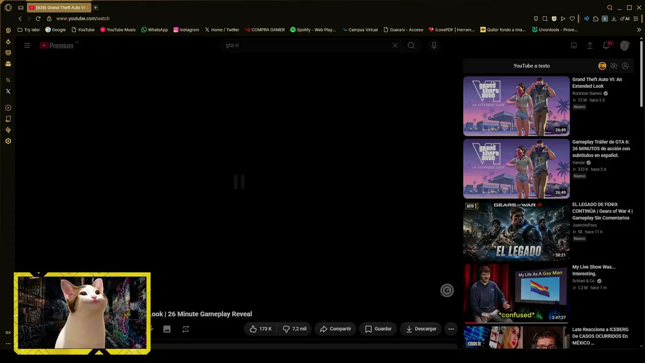The width and height of the screenshot is (645, 363).
Task: Open the iLovePDF bookmark
Action: click(x=451, y=30)
